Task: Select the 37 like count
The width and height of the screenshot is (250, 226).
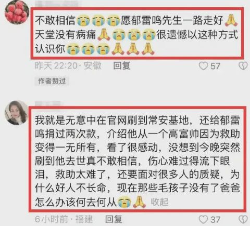Action: click(215, 220)
